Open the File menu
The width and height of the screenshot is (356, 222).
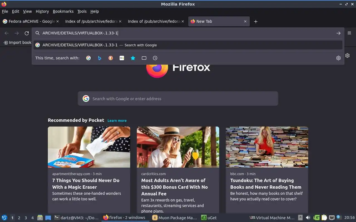[x=5, y=11]
